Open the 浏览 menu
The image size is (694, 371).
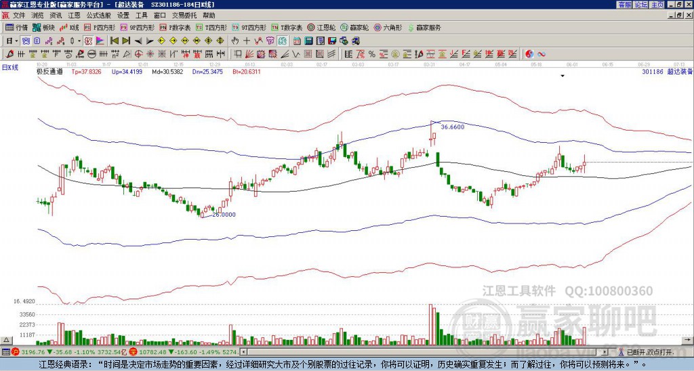pyautogui.click(x=38, y=16)
